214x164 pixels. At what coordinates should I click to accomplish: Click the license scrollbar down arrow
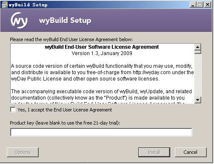[198, 100]
